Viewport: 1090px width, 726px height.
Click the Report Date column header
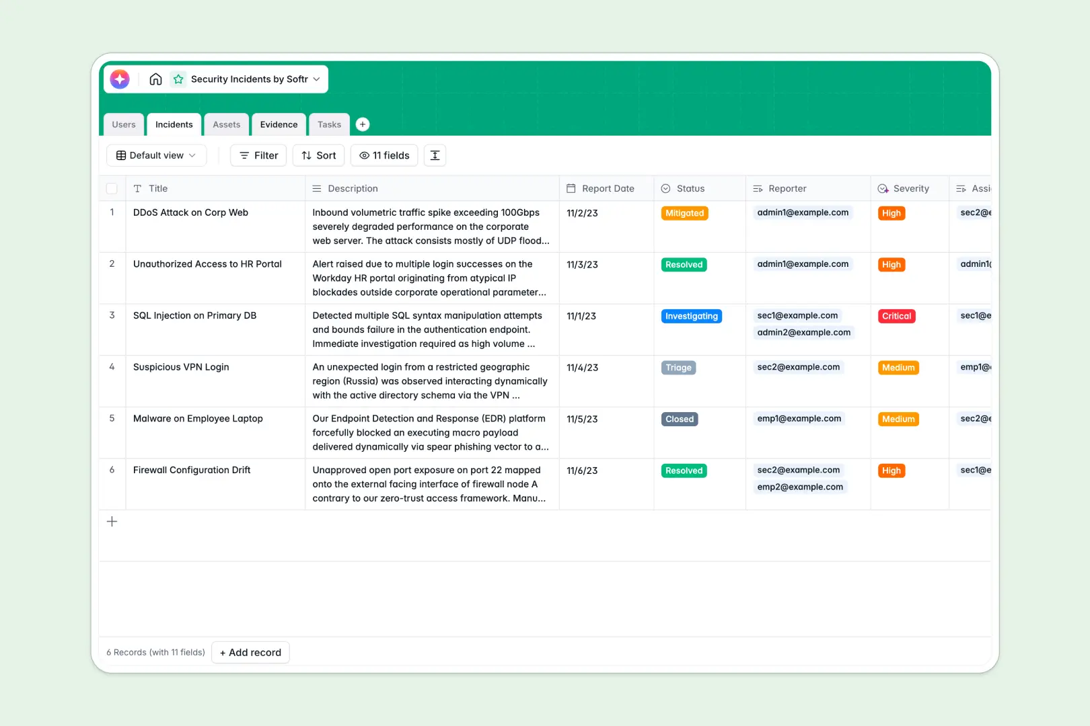(606, 189)
